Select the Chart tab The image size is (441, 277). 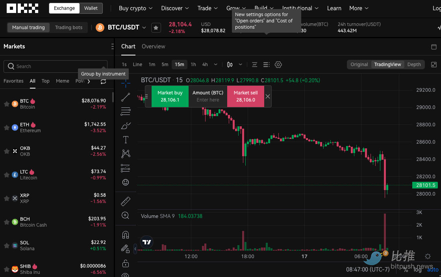click(x=128, y=46)
